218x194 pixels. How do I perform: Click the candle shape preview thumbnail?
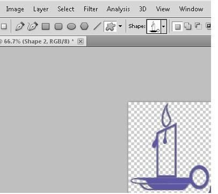154,26
